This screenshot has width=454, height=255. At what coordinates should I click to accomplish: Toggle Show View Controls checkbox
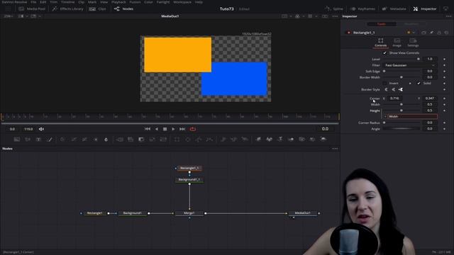[x=384, y=53]
